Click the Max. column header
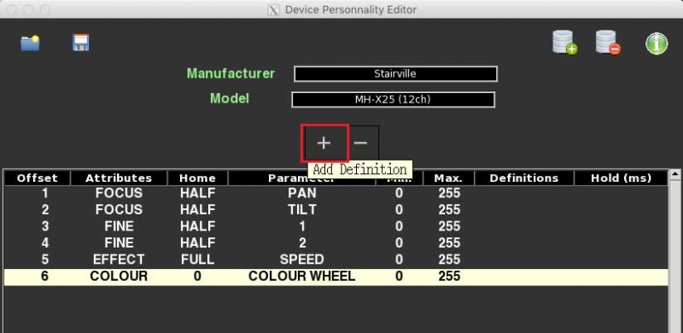The width and height of the screenshot is (683, 333). click(x=449, y=178)
